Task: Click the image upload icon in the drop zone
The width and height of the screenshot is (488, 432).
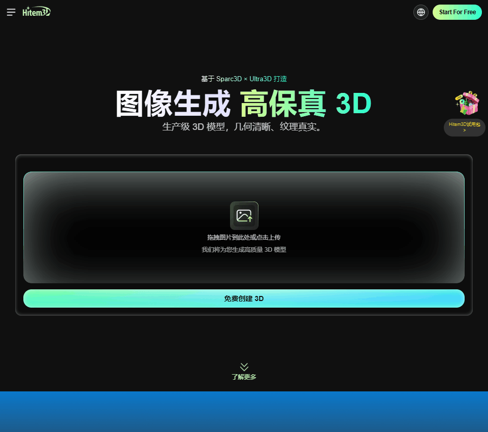Action: [244, 215]
